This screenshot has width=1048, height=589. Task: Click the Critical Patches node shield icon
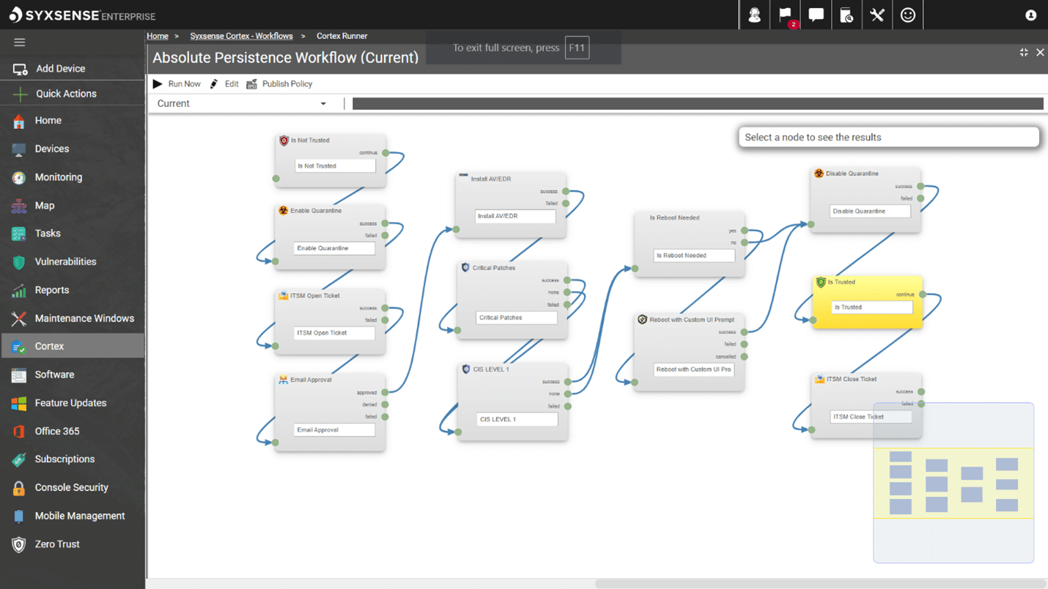465,268
